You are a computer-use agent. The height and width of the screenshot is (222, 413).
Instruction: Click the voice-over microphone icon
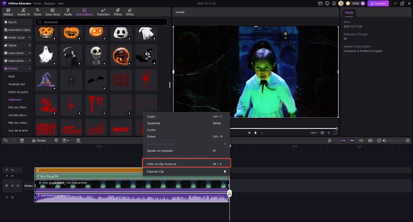click(x=329, y=141)
